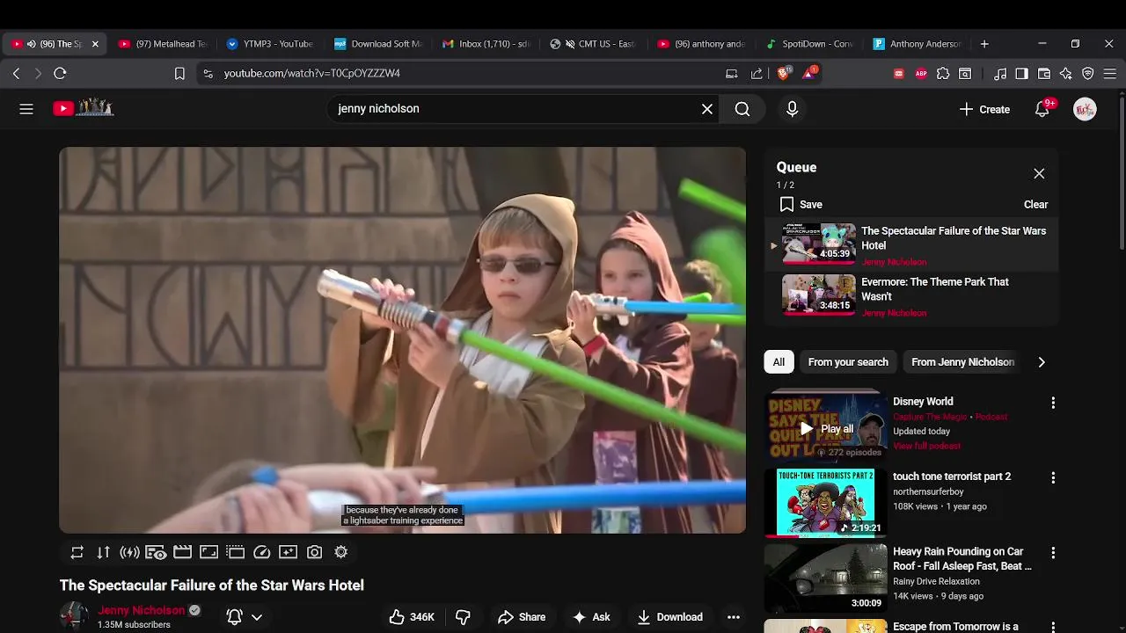Click the Download button under the video

pyautogui.click(x=670, y=617)
